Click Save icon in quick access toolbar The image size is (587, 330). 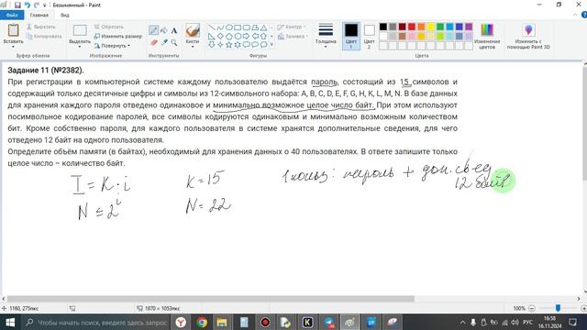point(17,5)
